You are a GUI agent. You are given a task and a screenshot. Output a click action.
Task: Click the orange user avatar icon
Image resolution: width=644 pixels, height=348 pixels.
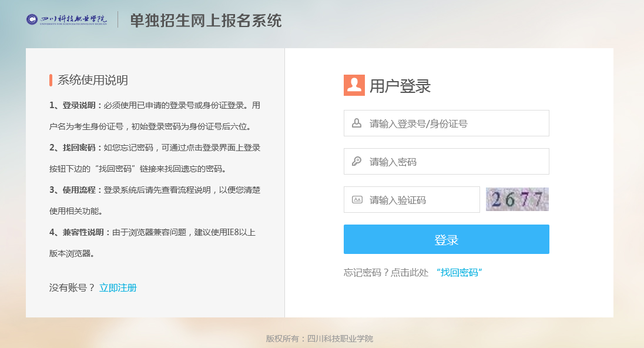(354, 85)
